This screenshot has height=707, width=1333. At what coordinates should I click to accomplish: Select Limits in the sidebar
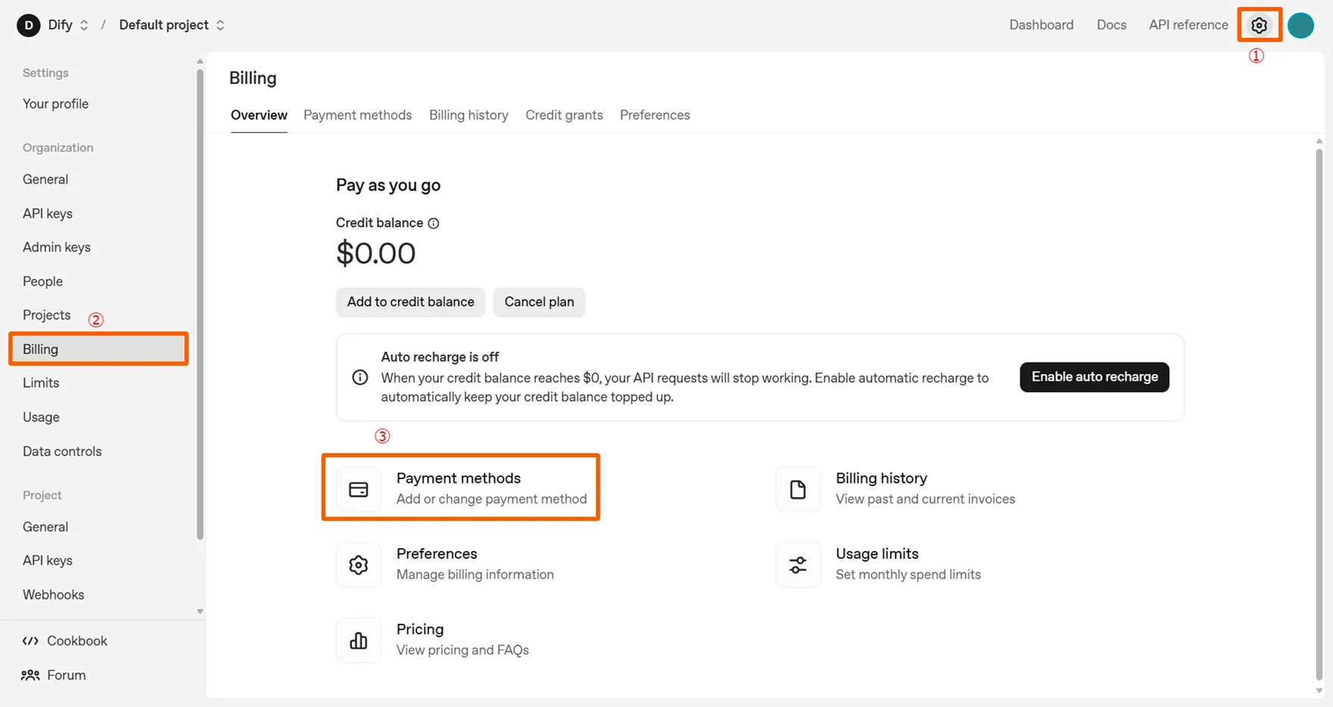pos(41,383)
